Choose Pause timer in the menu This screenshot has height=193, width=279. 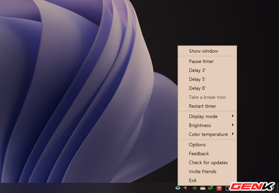[201, 61]
